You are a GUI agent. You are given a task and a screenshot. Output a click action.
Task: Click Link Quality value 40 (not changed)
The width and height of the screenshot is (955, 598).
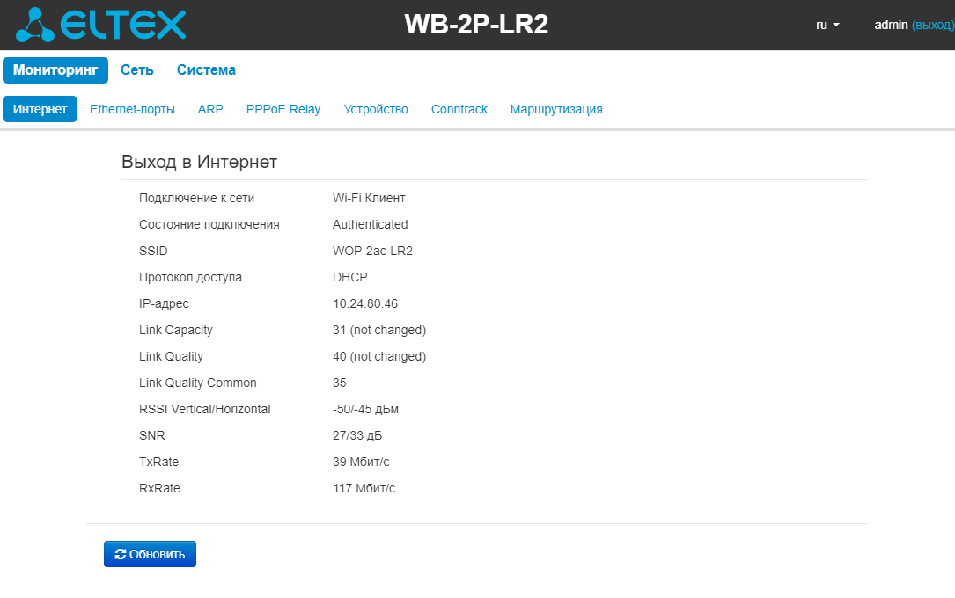[379, 356]
